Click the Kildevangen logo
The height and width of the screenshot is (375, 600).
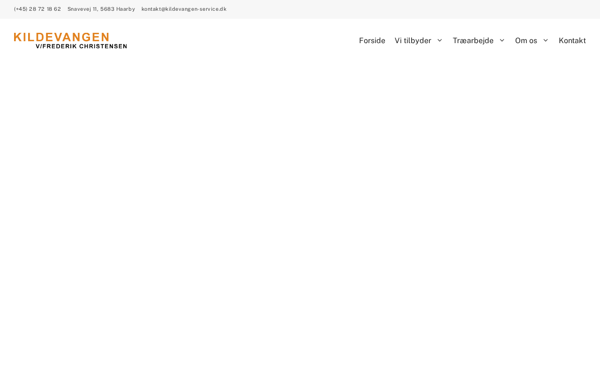[x=70, y=40]
